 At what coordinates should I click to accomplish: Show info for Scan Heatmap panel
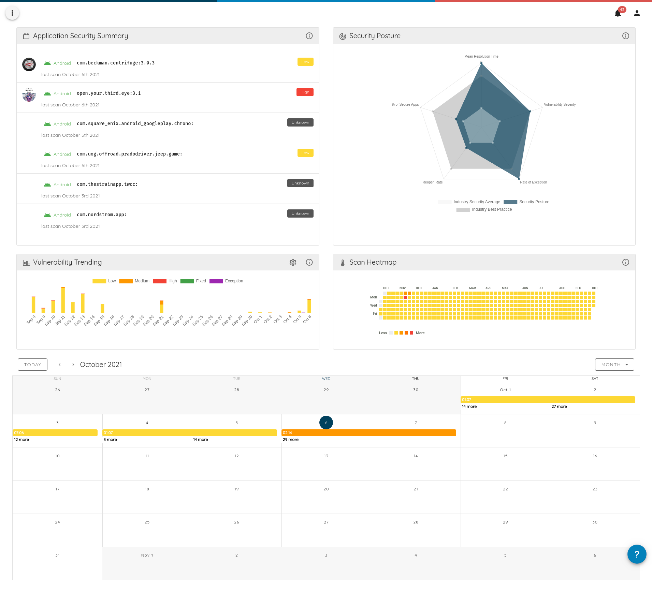coord(625,262)
